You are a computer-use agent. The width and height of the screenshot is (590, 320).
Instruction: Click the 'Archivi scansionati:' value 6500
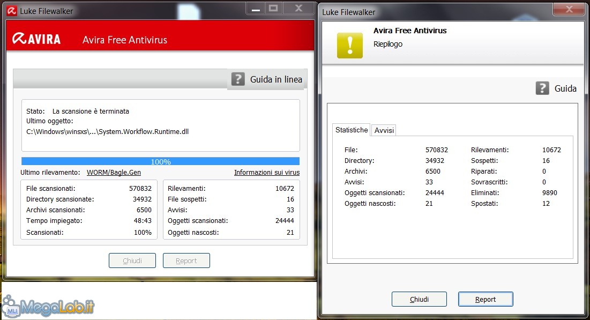tap(144, 210)
